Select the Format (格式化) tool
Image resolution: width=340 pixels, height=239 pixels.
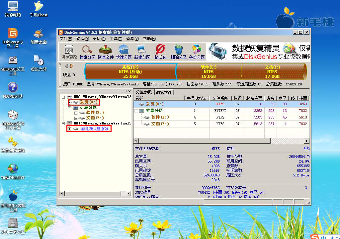pos(160,52)
